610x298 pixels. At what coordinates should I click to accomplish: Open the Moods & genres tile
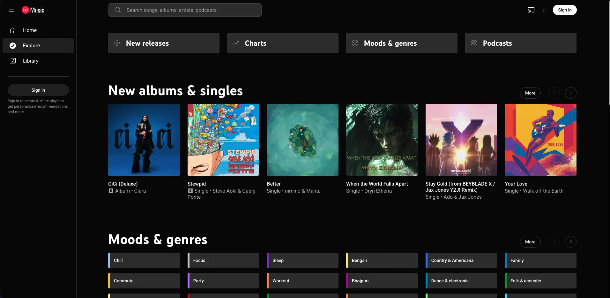point(401,43)
